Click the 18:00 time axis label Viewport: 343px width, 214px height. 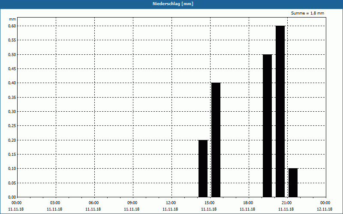[x=248, y=203]
